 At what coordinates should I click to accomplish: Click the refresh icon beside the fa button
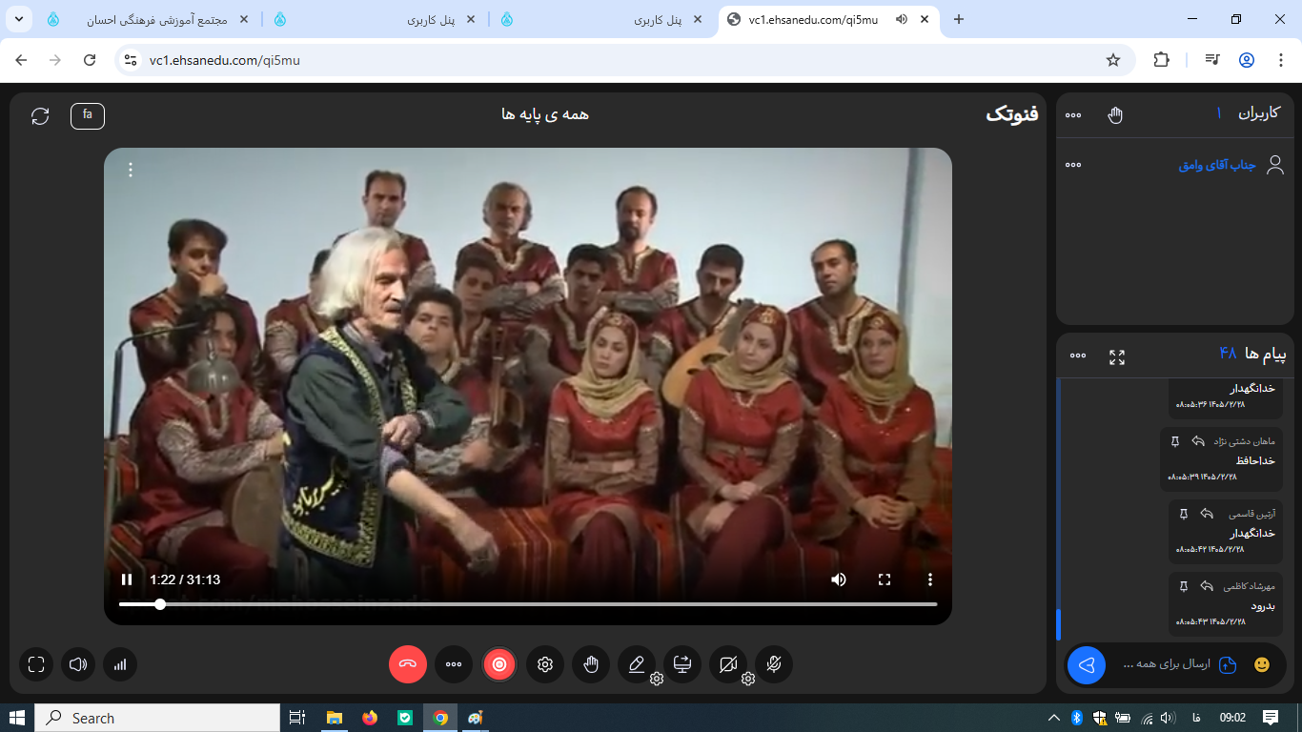(40, 116)
